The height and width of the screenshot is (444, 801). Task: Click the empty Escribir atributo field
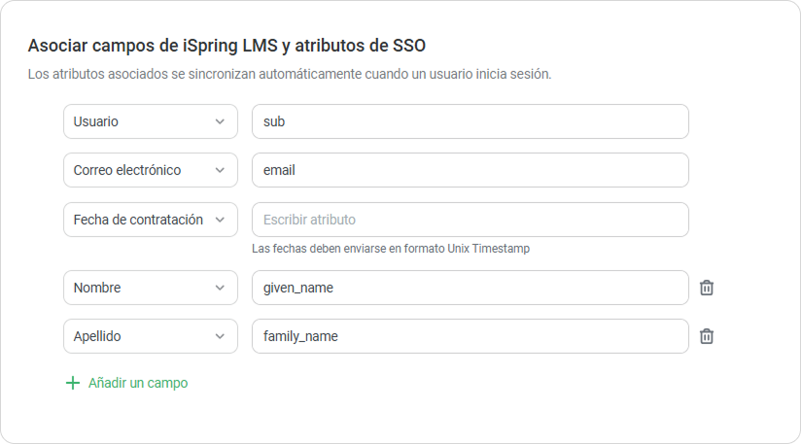470,220
